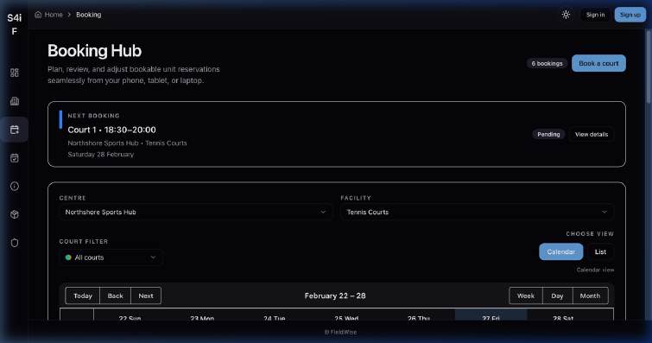Click the Pending status badge

click(548, 134)
